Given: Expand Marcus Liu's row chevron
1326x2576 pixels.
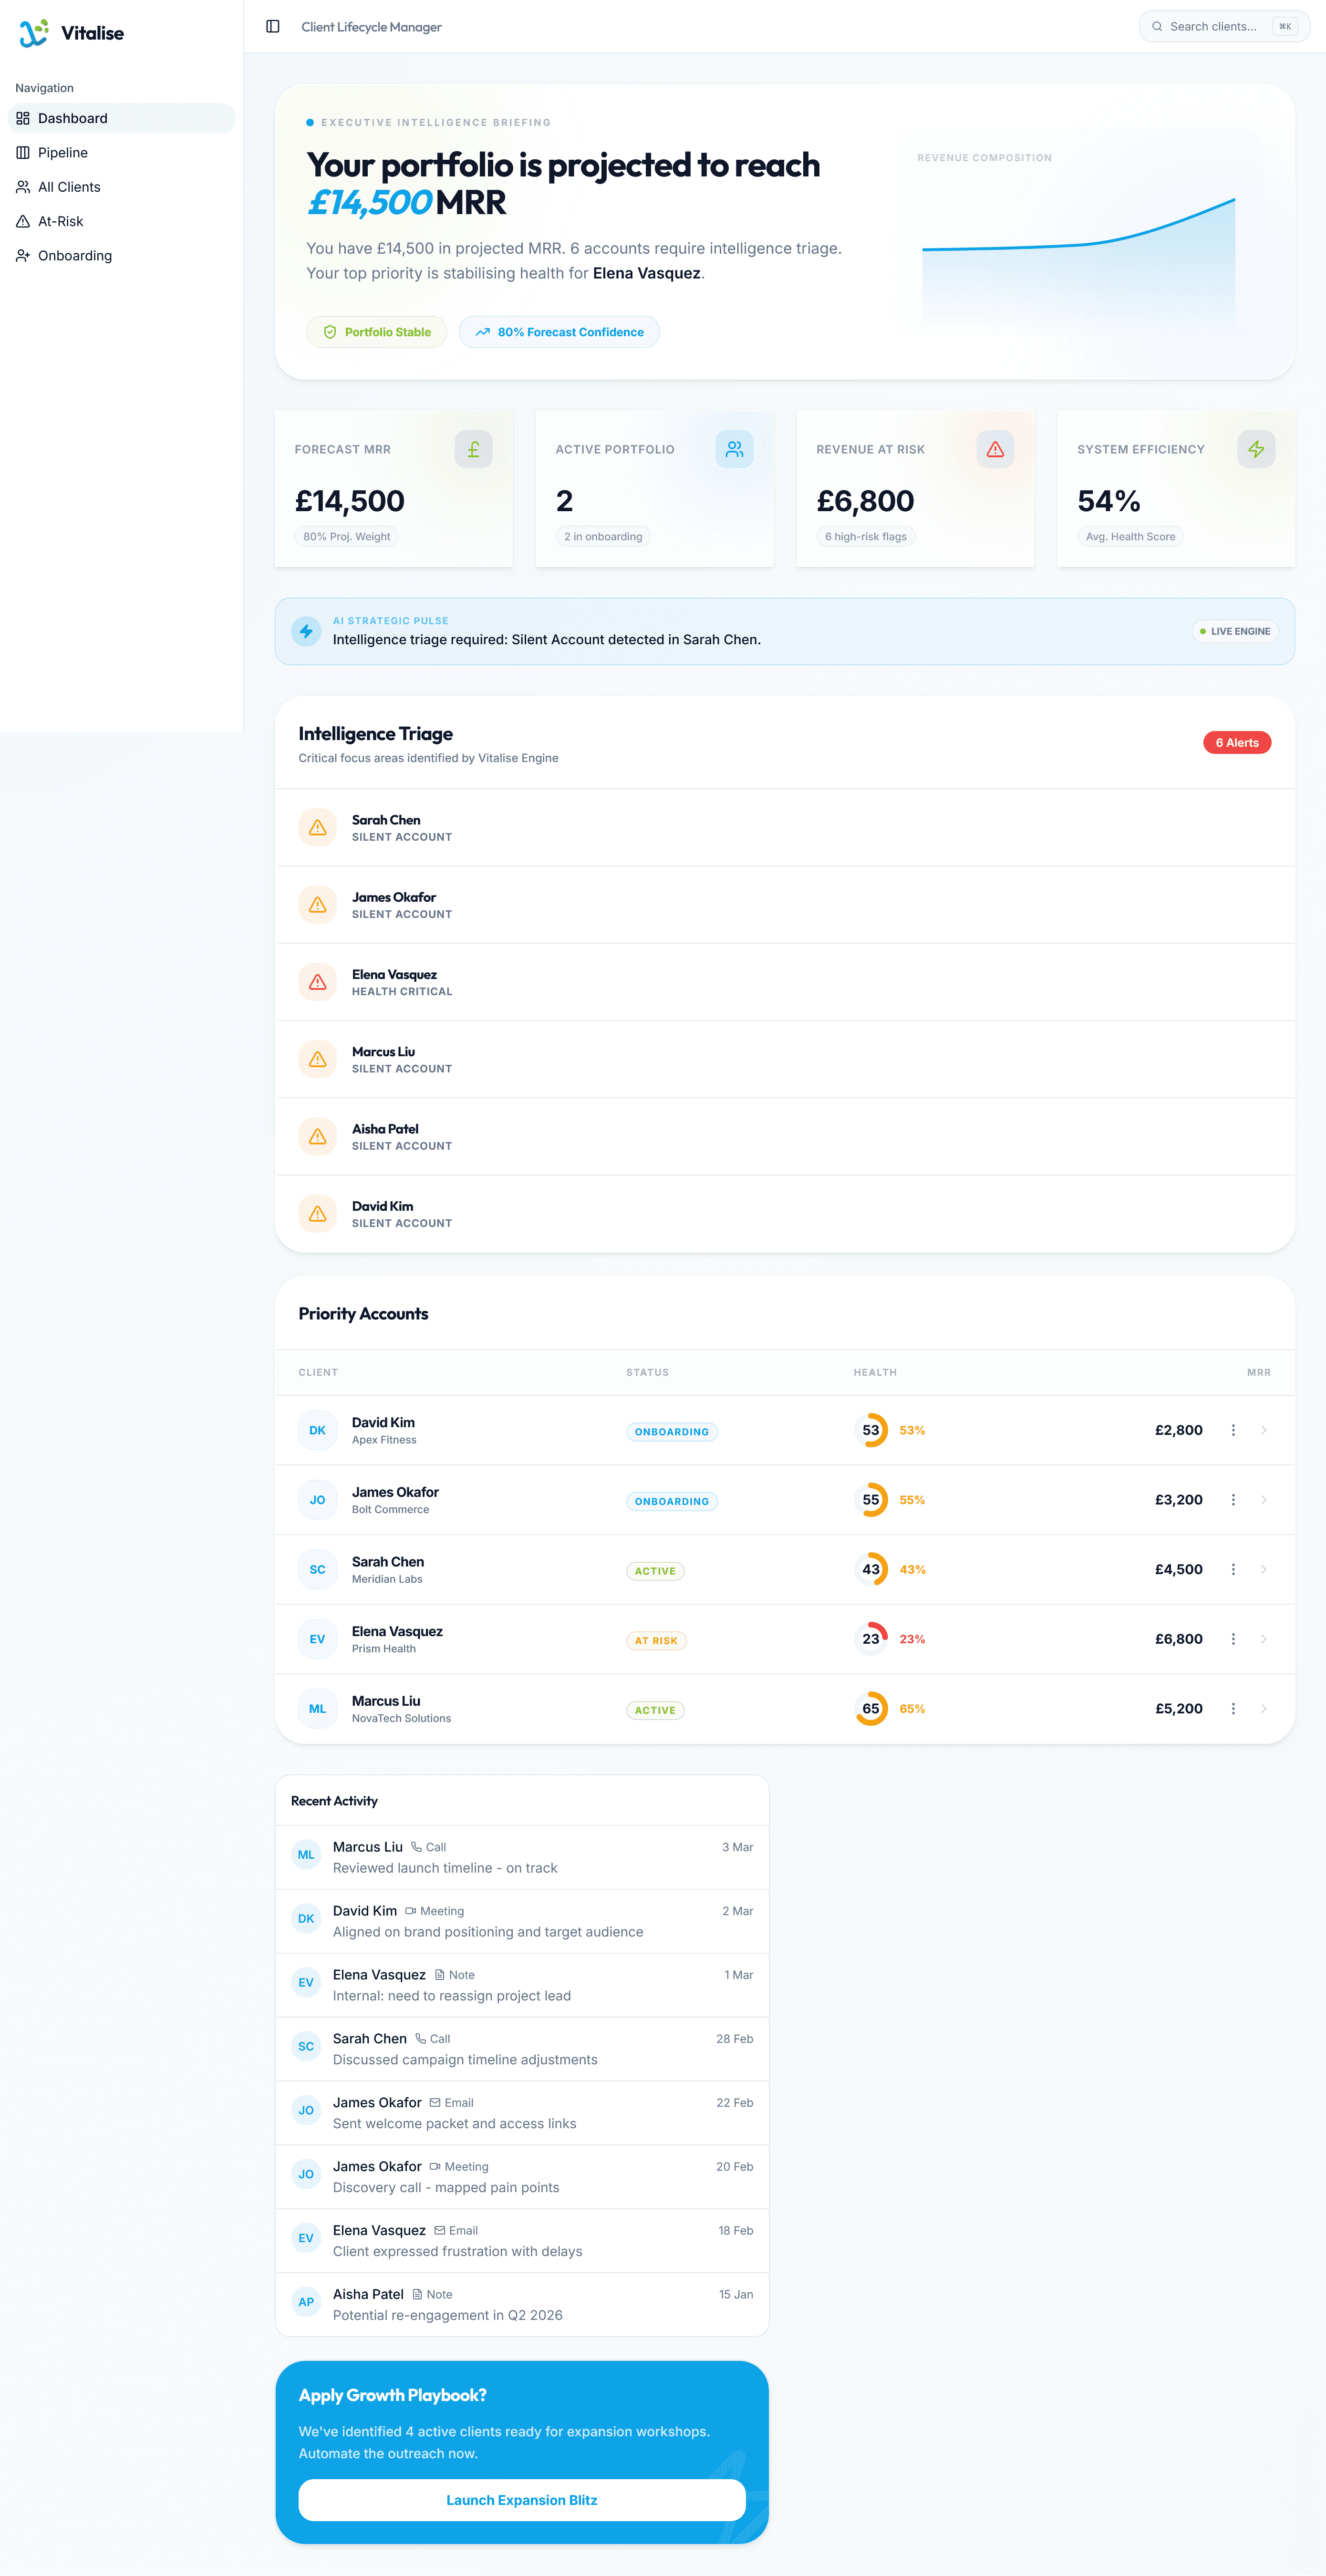Looking at the screenshot, I should pyautogui.click(x=1263, y=1709).
